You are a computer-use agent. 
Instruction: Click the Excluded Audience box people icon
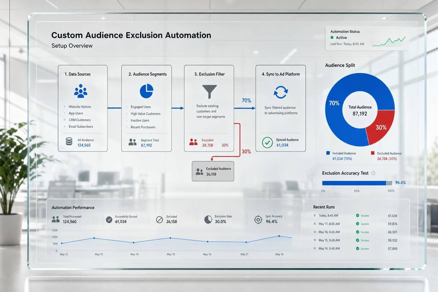click(200, 172)
